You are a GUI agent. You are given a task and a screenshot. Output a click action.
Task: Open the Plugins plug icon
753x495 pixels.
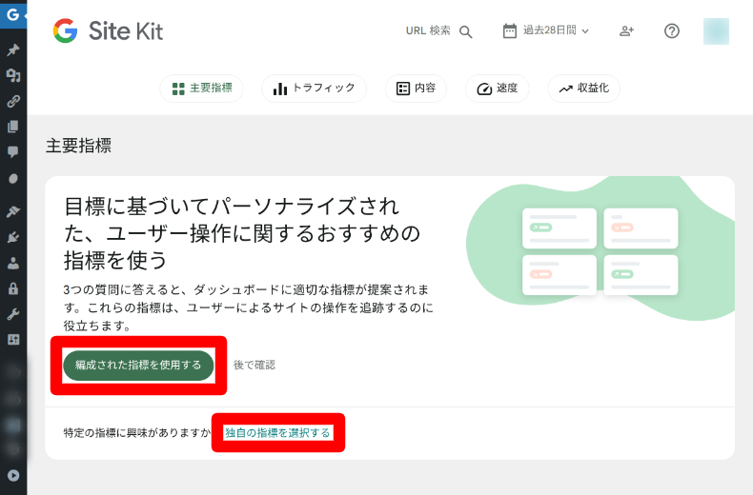13,237
